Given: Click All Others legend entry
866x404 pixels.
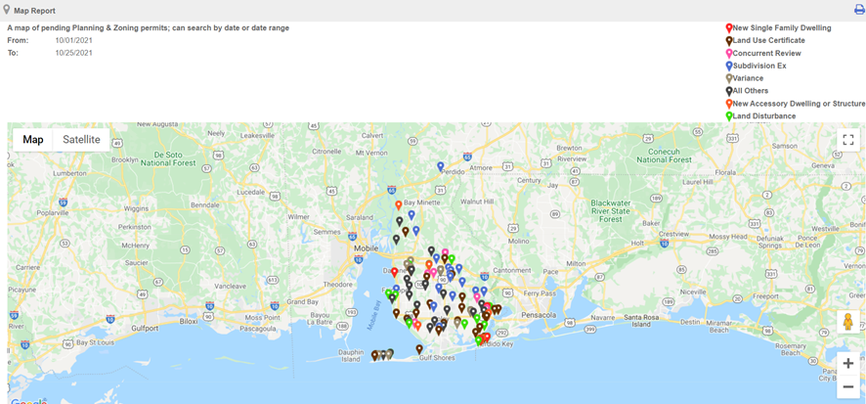Looking at the screenshot, I should [747, 91].
